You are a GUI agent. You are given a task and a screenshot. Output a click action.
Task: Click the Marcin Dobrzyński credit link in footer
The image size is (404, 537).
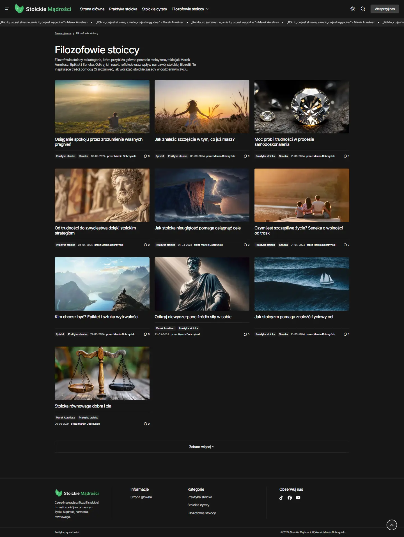click(334, 532)
